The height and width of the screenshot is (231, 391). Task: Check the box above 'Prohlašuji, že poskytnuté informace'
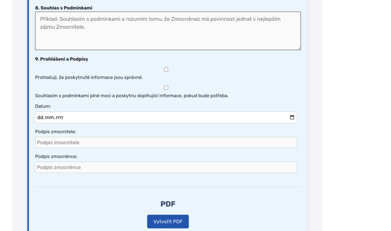[166, 69]
